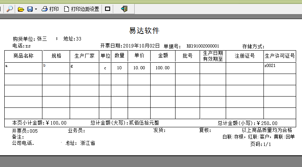This screenshot has width=302, height=167.
Task: Click the magnifier zoom icon
Action: coord(9,9)
